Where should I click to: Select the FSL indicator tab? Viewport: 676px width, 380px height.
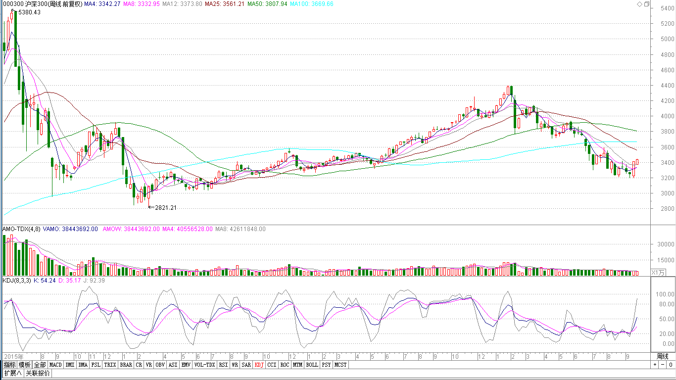[x=96, y=365]
